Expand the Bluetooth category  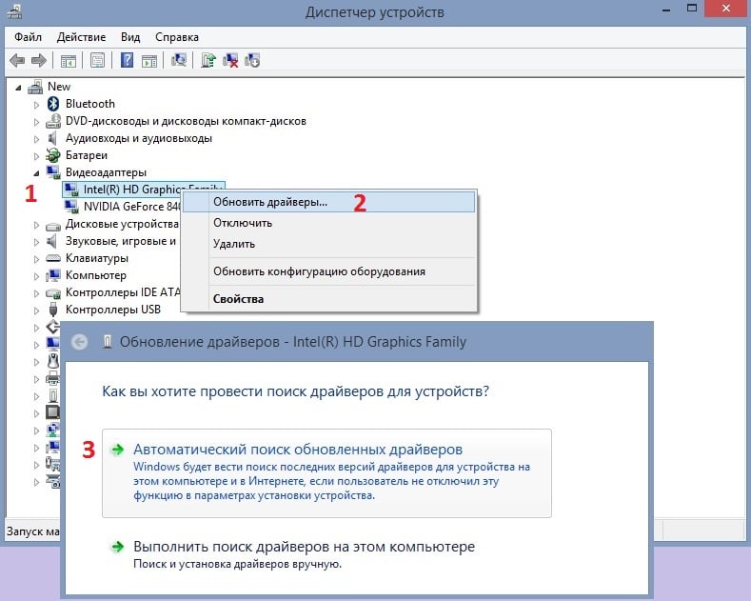[x=36, y=105]
